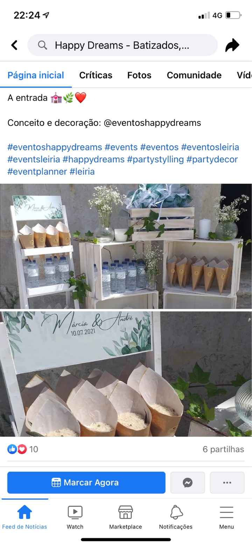Tap the Marcar Agora button
252x546 pixels.
(x=86, y=483)
